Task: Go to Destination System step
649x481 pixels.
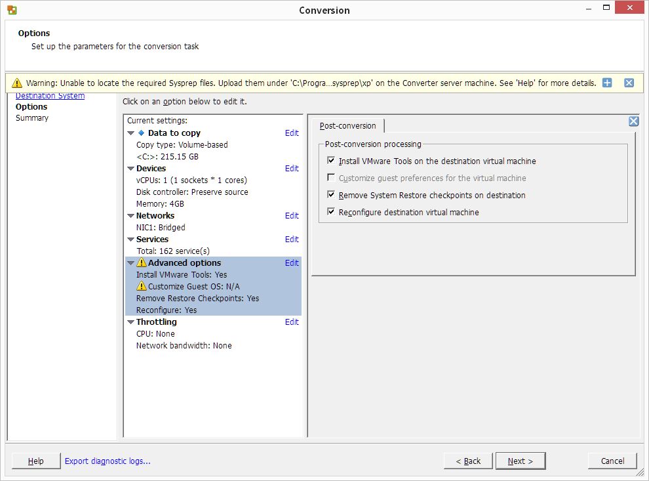Action: 50,96
